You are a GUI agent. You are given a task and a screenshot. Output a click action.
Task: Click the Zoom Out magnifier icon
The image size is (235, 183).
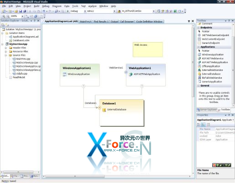8,16
